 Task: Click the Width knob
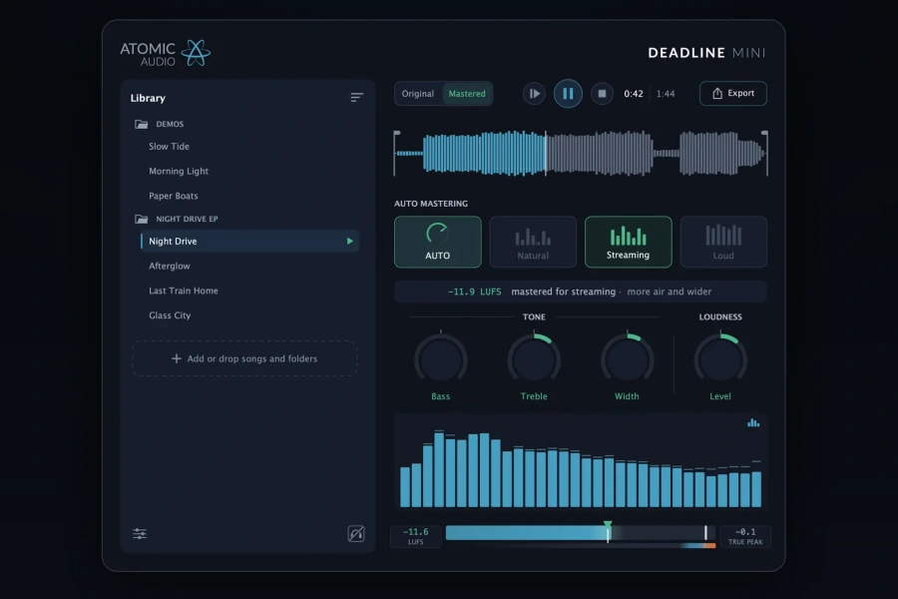point(628,360)
